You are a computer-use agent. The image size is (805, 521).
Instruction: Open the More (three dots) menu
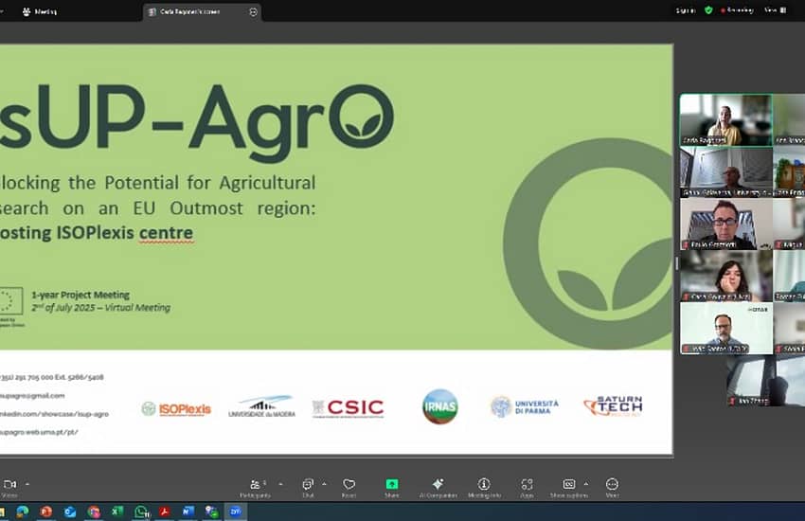click(x=612, y=488)
